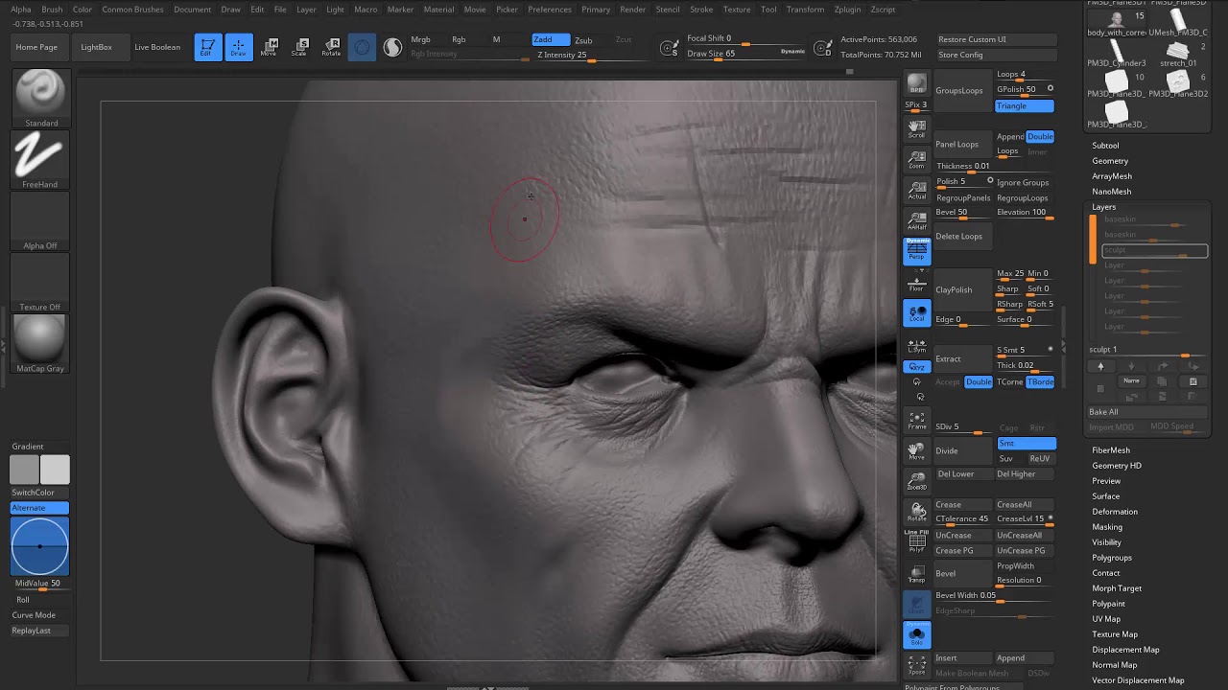The image size is (1228, 690).
Task: Expand the Polygroups section
Action: coord(1112,558)
